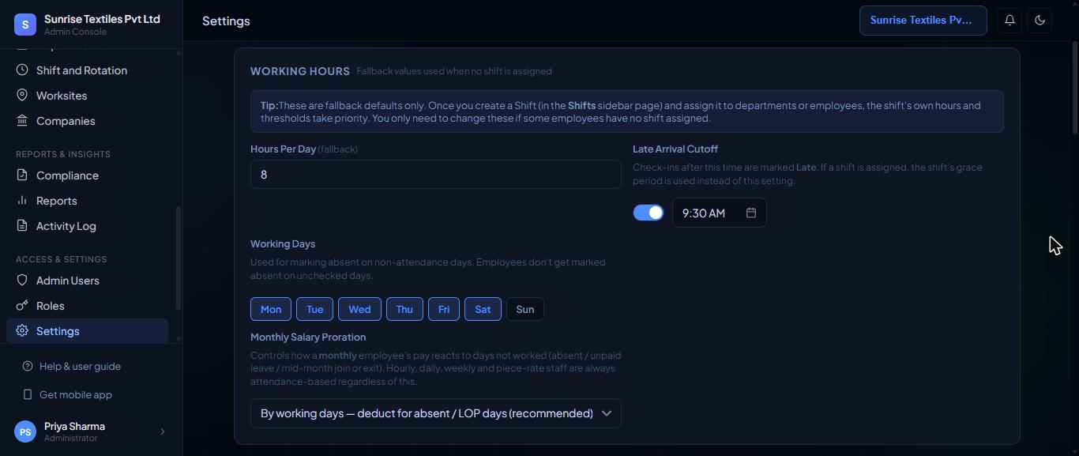Open Shift and Rotation page
Image resolution: width=1079 pixels, height=456 pixels.
pyautogui.click(x=87, y=70)
